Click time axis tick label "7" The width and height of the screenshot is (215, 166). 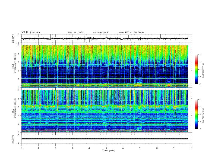click(x=140, y=148)
